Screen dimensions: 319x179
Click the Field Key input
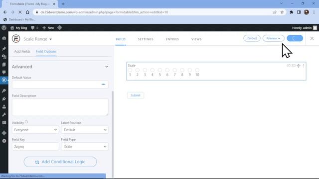pos(35,147)
